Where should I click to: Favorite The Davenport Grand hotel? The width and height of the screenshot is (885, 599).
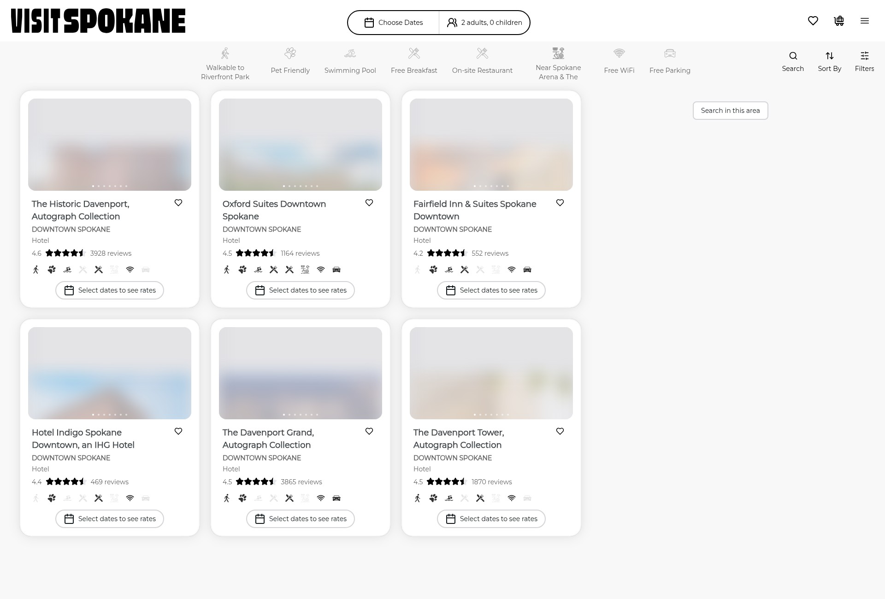[x=369, y=431]
